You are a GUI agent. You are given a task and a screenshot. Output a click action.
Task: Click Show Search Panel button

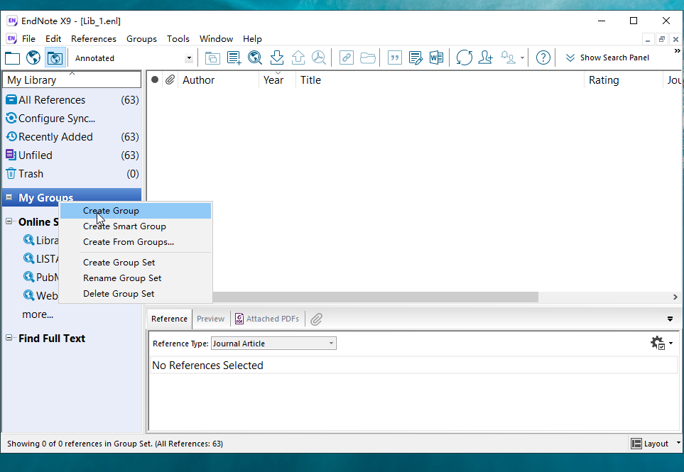[607, 57]
